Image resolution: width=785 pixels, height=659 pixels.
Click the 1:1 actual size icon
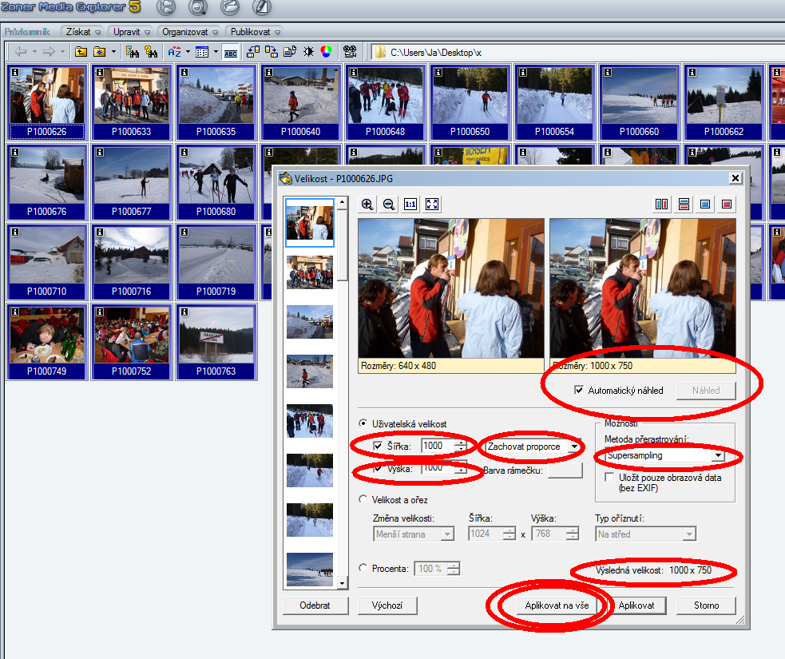click(410, 204)
